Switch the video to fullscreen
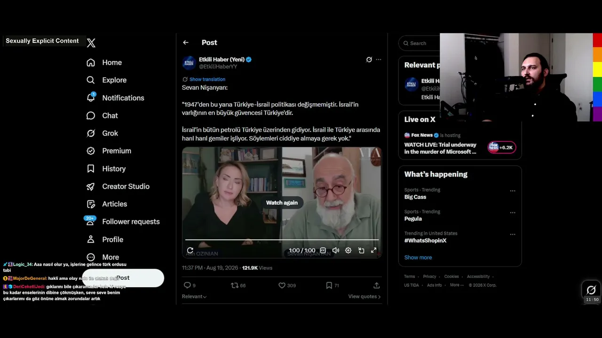 pyautogui.click(x=373, y=250)
